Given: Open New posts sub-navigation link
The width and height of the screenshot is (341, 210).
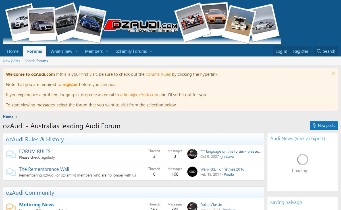Looking at the screenshot, I should tap(11, 61).
